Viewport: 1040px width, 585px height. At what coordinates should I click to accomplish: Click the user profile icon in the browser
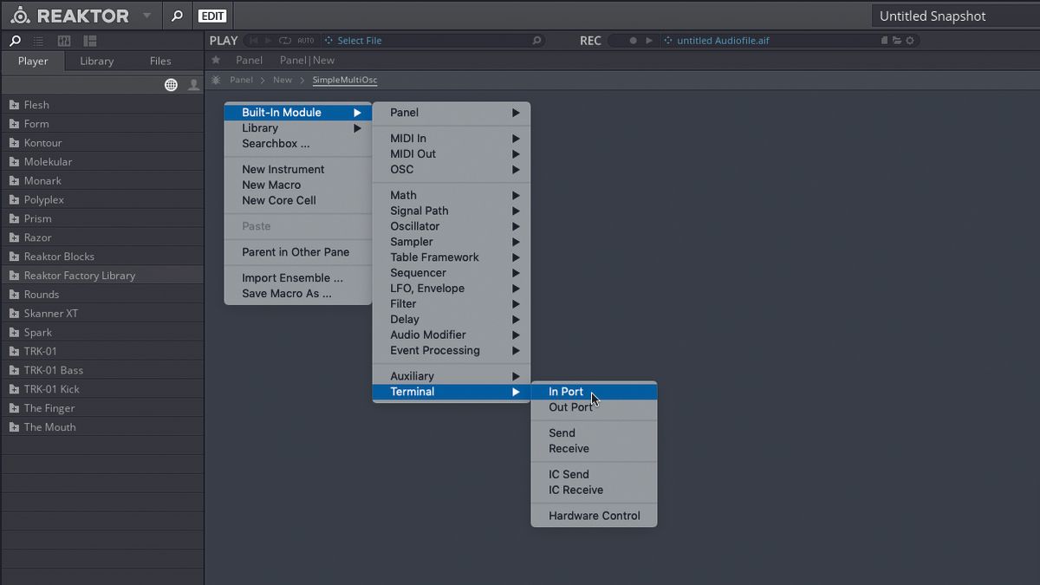click(x=192, y=84)
